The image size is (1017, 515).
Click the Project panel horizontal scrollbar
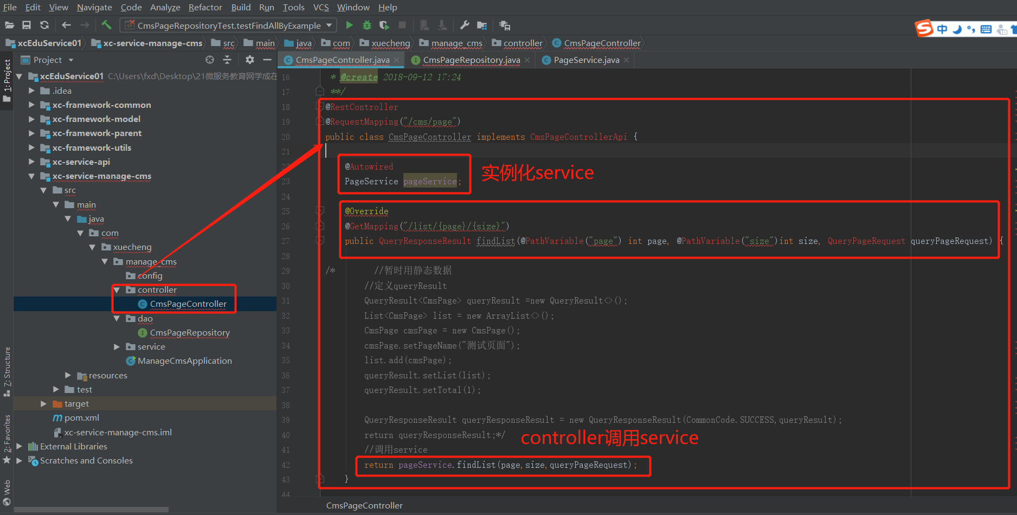pyautogui.click(x=91, y=510)
